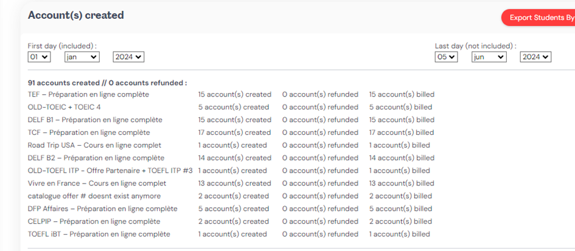The height and width of the screenshot is (251, 575).
Task: Click Vivre en France course name
Action: coord(97,184)
